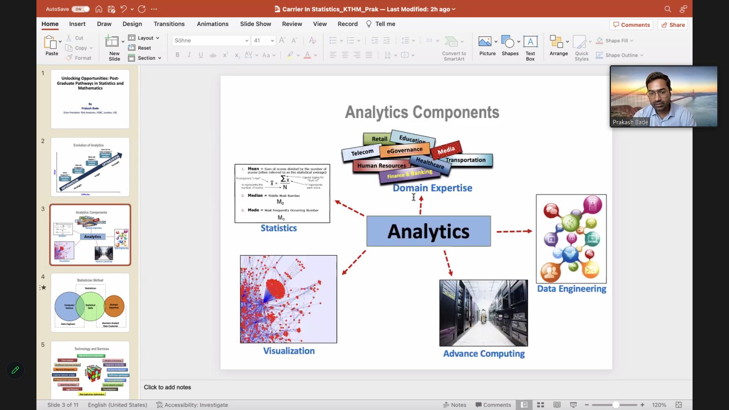Screen dimensions: 729x410
Task: Open the Comments pane button
Action: coord(631,25)
